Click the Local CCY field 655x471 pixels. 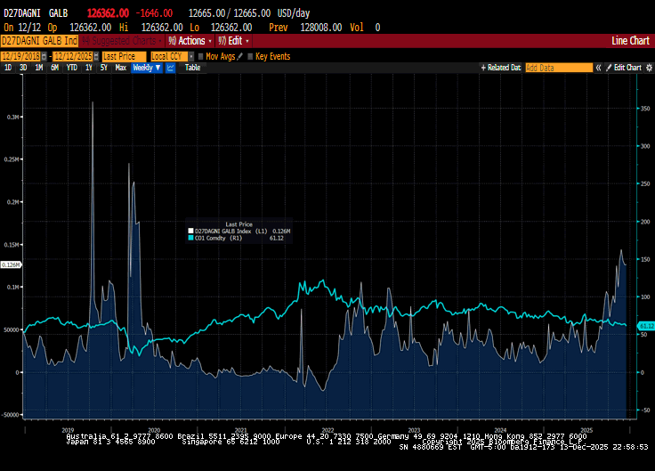(x=169, y=56)
